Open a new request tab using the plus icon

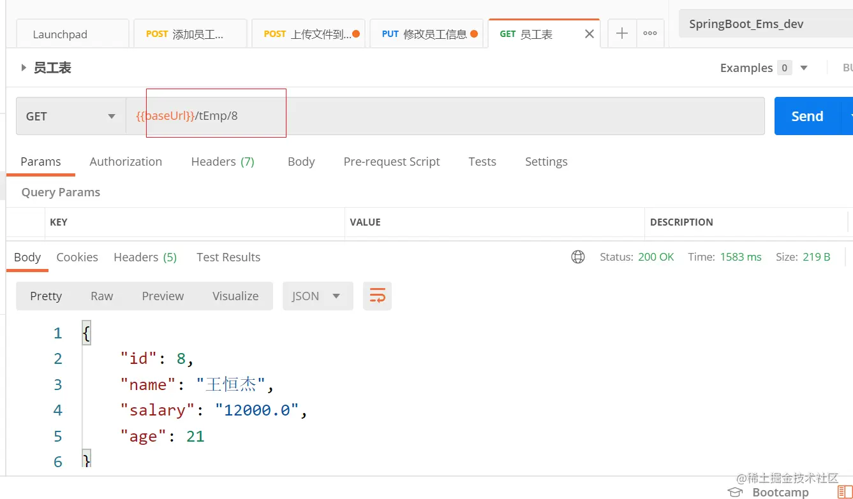tap(621, 33)
